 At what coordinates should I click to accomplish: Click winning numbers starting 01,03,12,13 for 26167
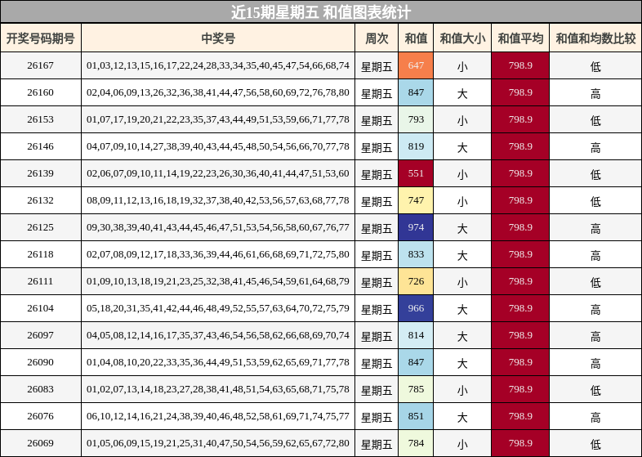click(218, 65)
